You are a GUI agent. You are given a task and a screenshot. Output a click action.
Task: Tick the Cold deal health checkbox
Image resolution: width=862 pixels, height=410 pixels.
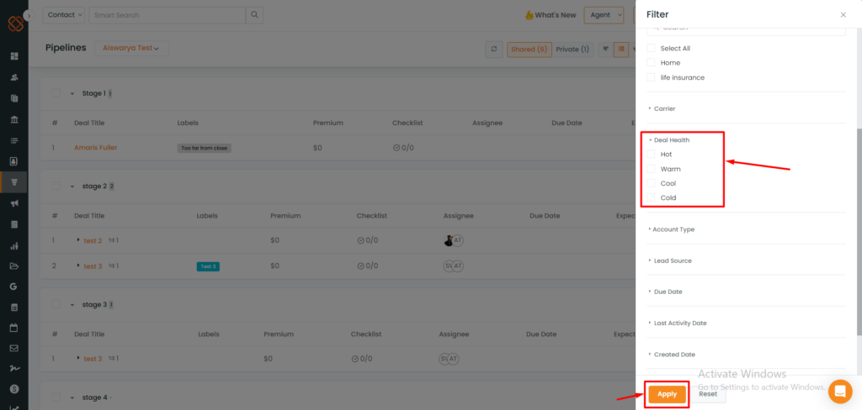(x=651, y=197)
